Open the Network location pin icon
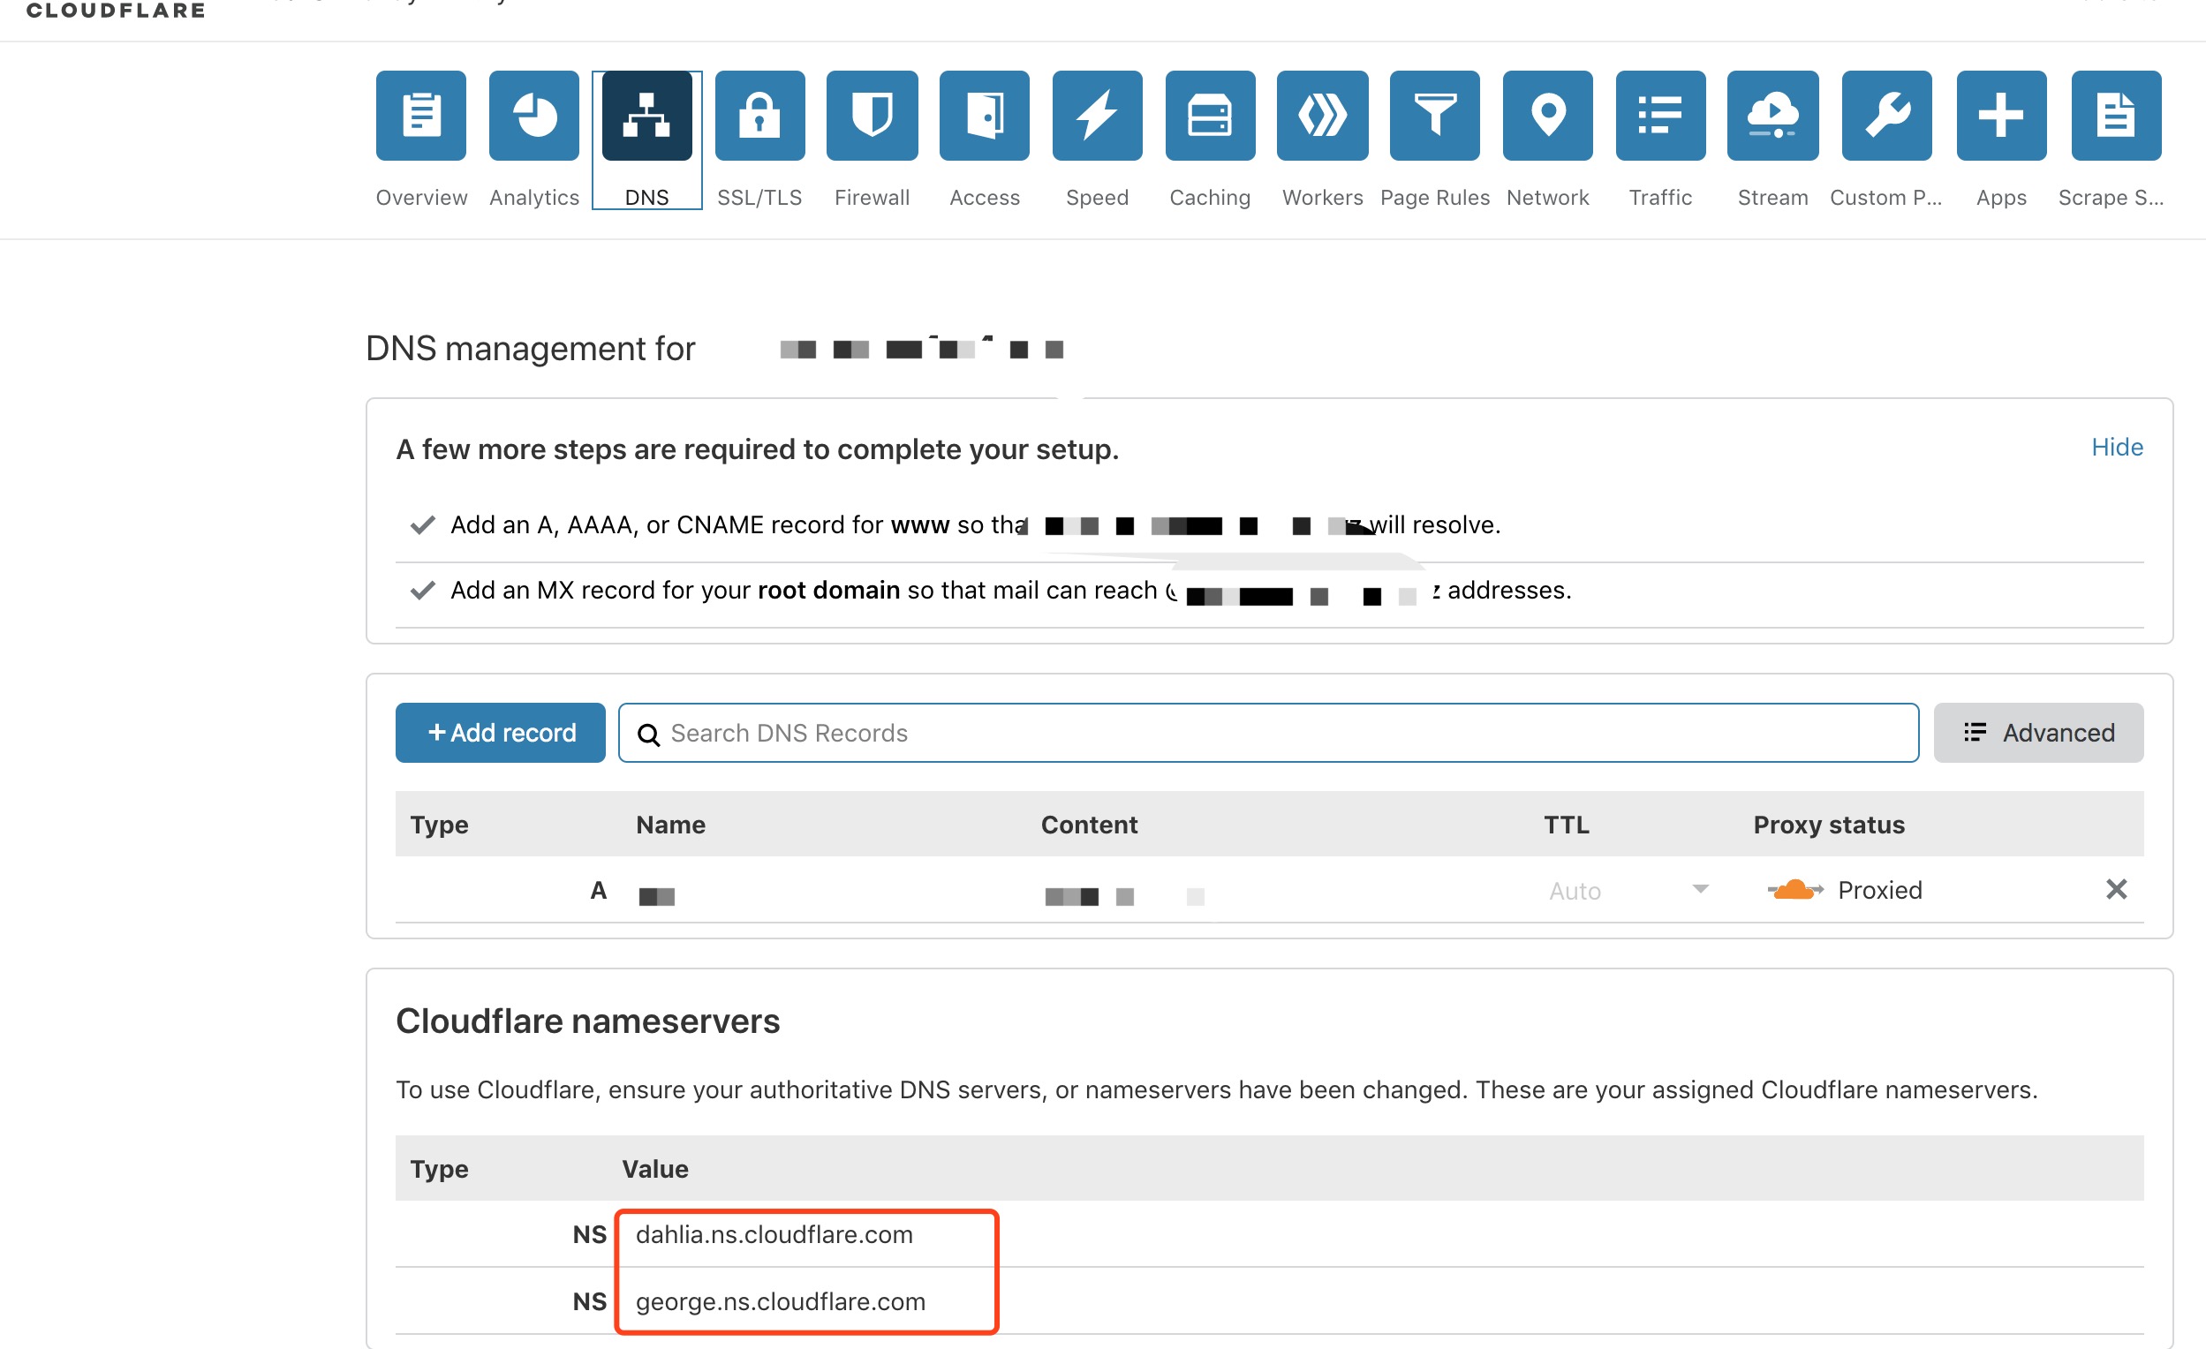The width and height of the screenshot is (2206, 1349). point(1547,116)
